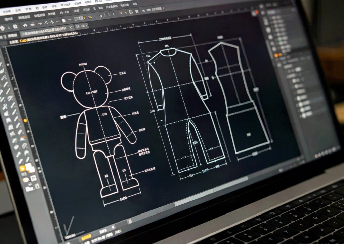
Task: Click the orange marker dot on the vertical ruler
Action: [25, 120]
